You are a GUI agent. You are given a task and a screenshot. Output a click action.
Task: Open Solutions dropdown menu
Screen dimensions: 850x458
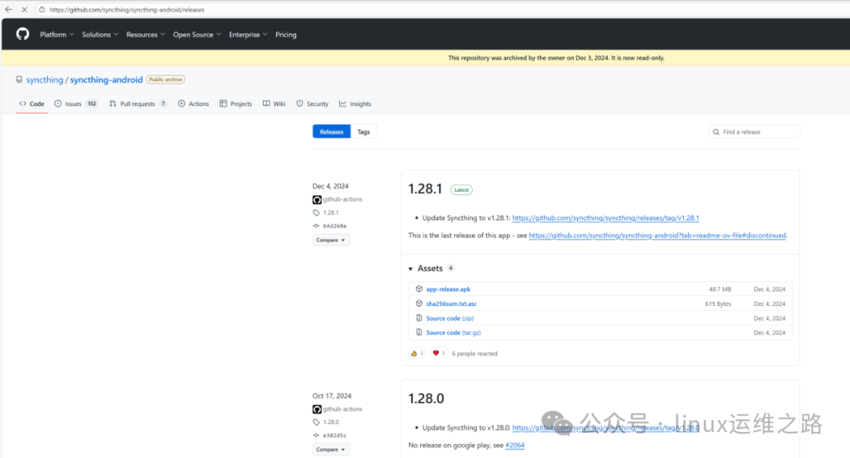click(100, 34)
